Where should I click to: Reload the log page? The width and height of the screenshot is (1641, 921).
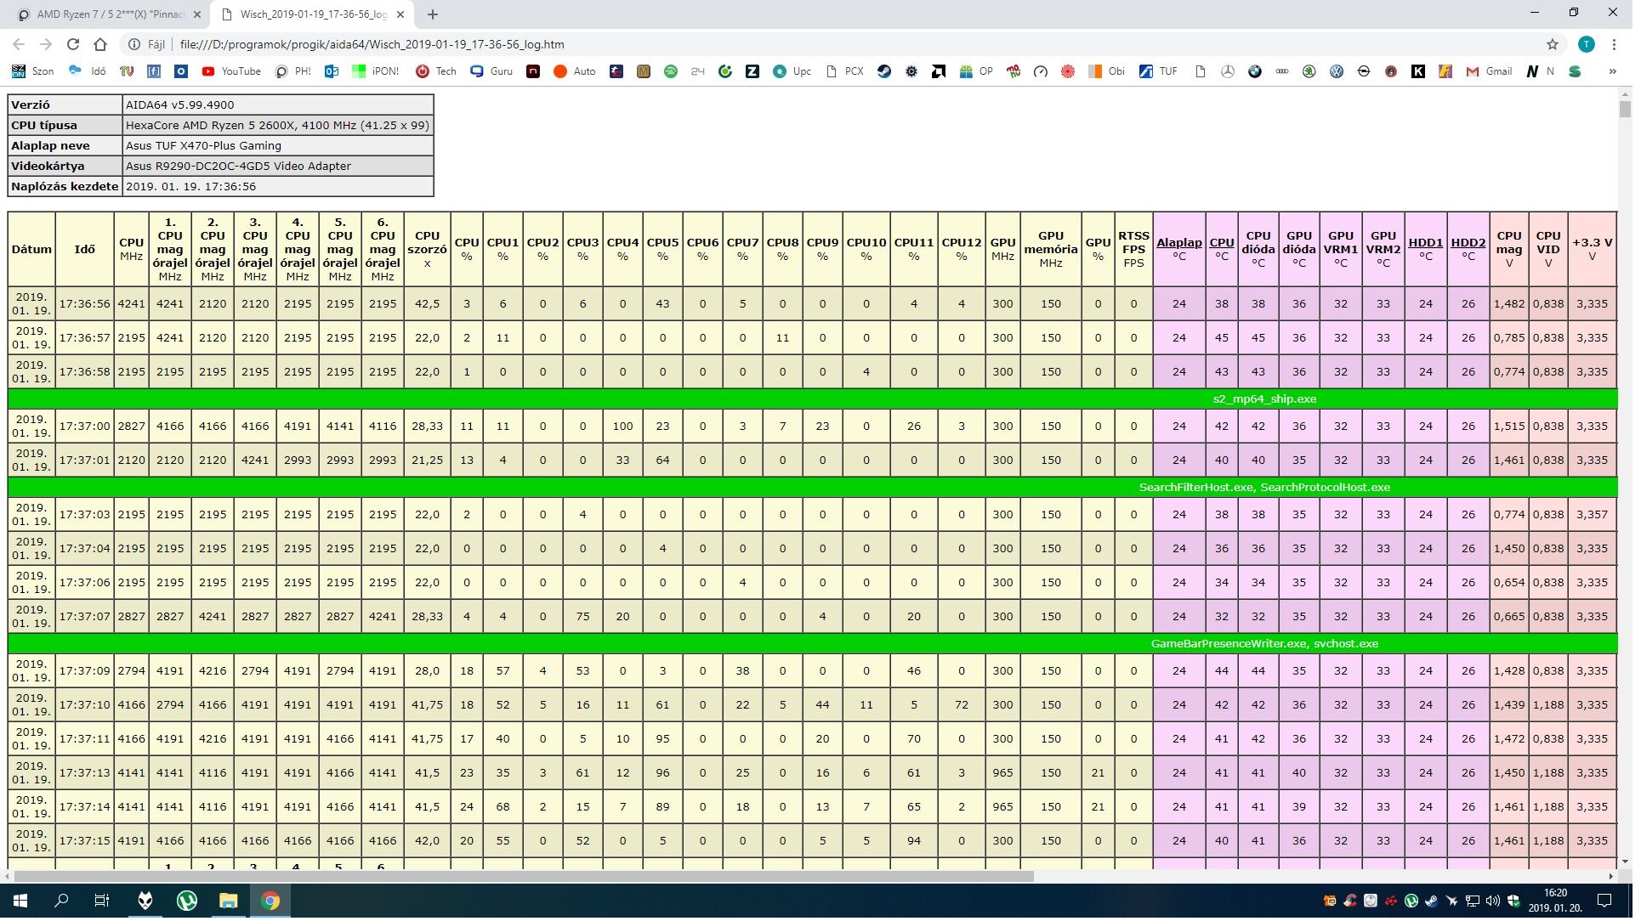click(x=73, y=44)
